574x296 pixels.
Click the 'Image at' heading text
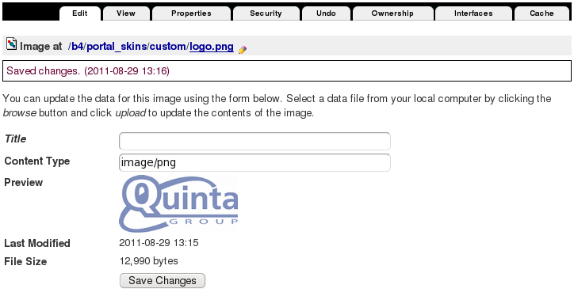(x=41, y=47)
